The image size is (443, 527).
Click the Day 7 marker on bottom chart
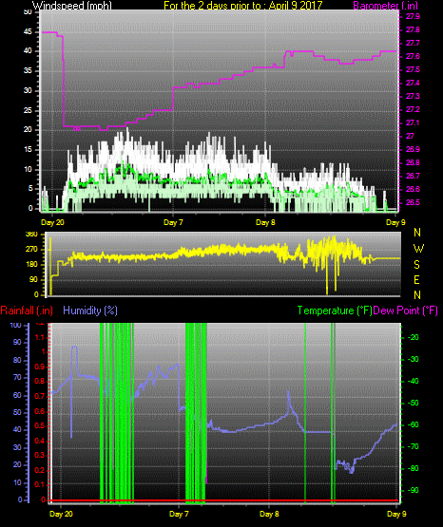pos(179,514)
